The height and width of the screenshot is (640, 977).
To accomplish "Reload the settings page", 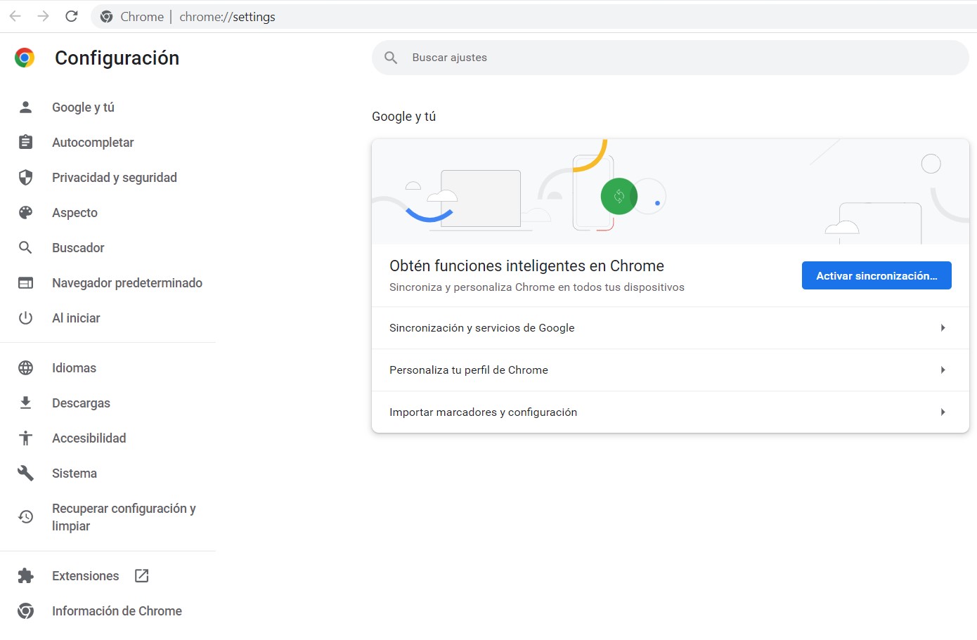I will pyautogui.click(x=72, y=16).
